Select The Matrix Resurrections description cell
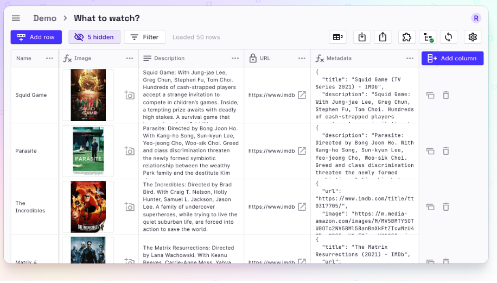 (x=192, y=249)
